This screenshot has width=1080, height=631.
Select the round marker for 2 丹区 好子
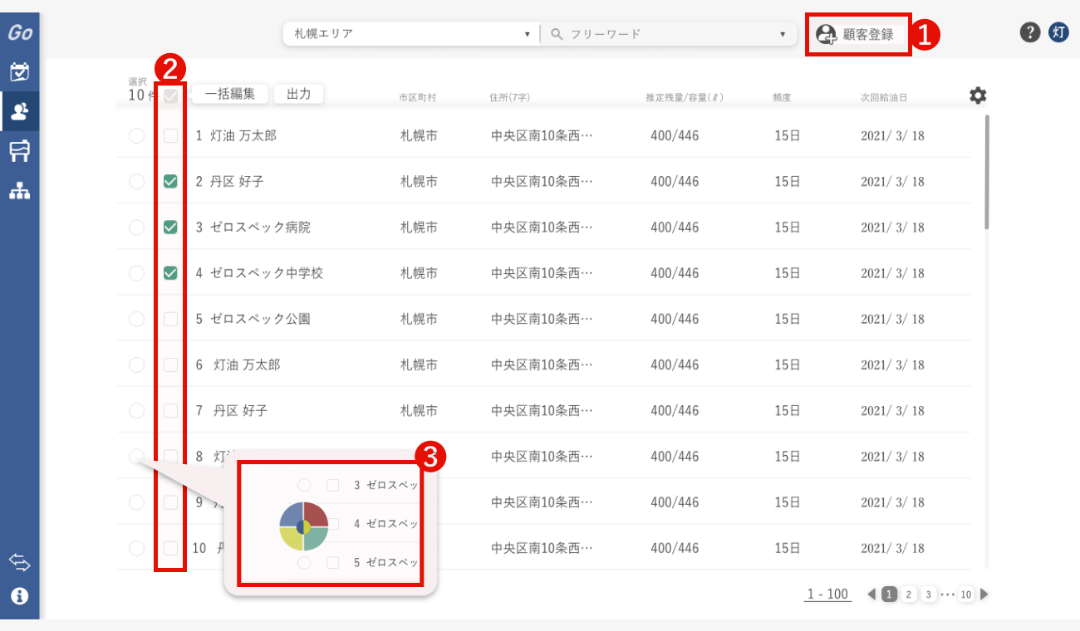(x=136, y=181)
